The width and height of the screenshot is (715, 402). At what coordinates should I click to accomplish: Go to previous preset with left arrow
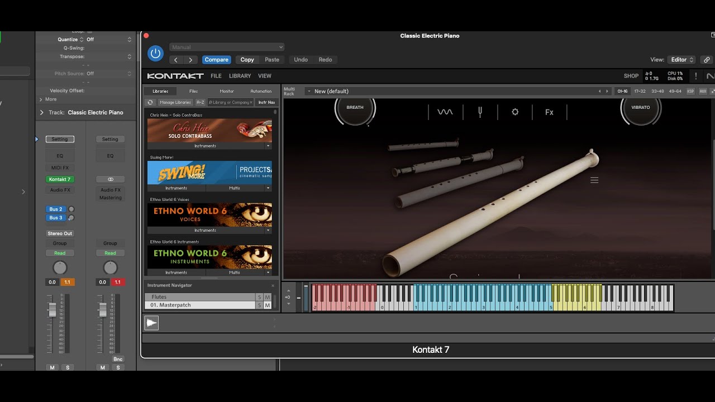pyautogui.click(x=176, y=60)
